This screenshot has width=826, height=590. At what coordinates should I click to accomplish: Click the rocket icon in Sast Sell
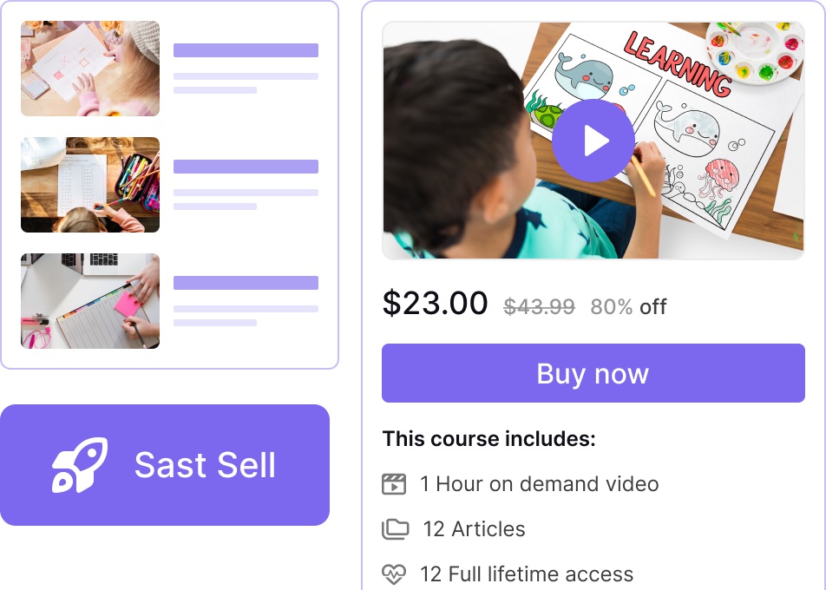click(80, 465)
